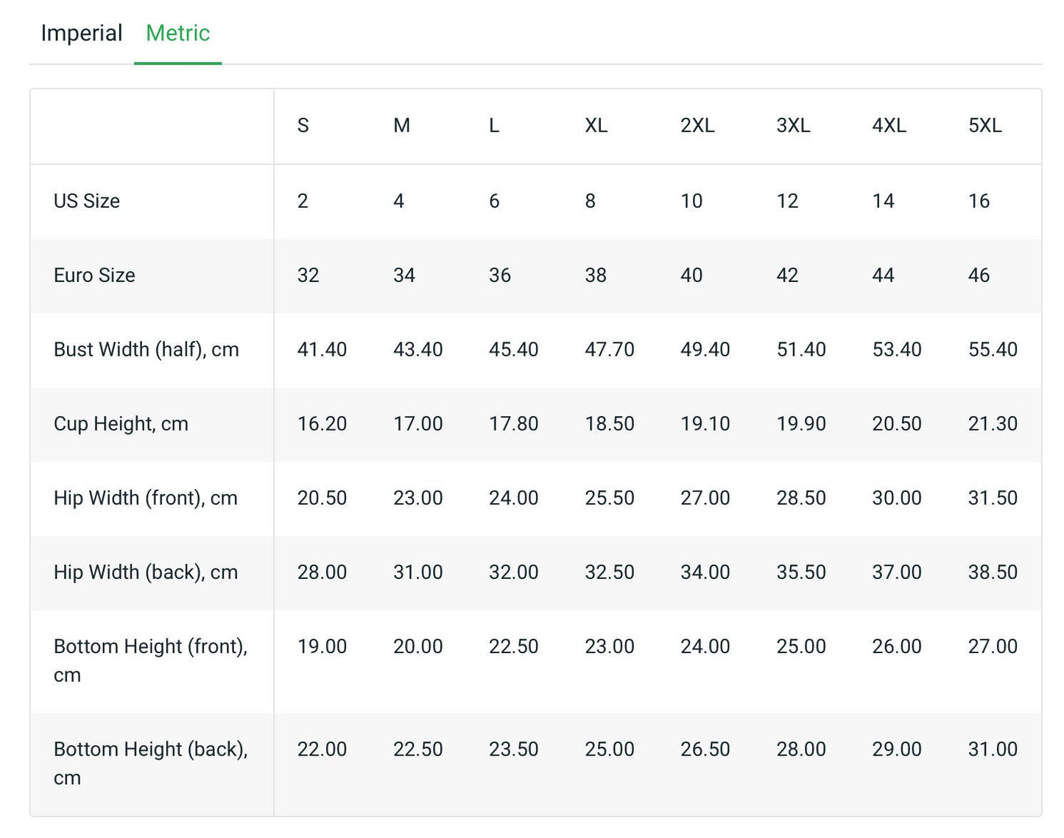Click the Cup Height row label
Viewport: 1064px width, 838px height.
(x=121, y=424)
